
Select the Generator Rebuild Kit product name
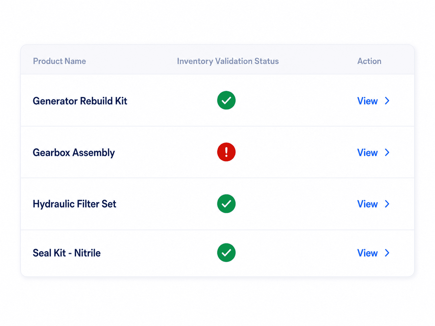coord(80,101)
